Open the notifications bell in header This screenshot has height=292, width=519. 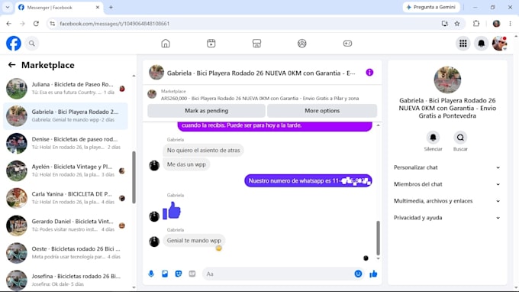coord(482,44)
